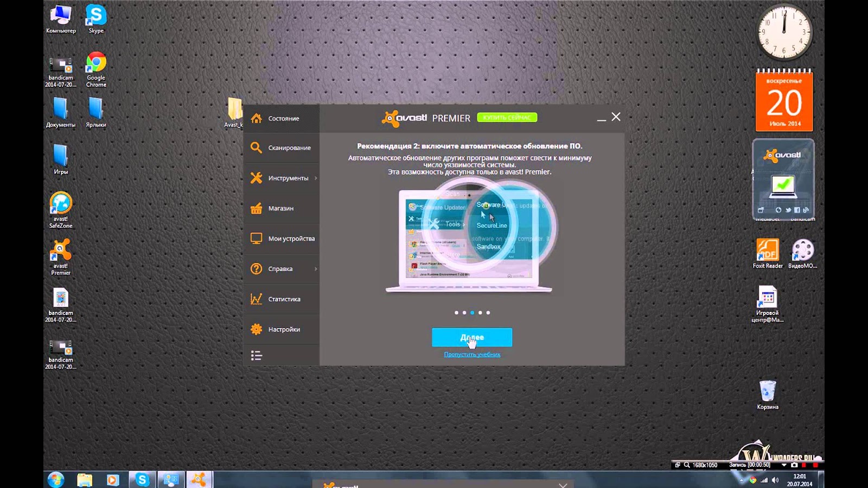Click the Корзина recycle bin icon
This screenshot has height=488, width=868.
tap(768, 395)
